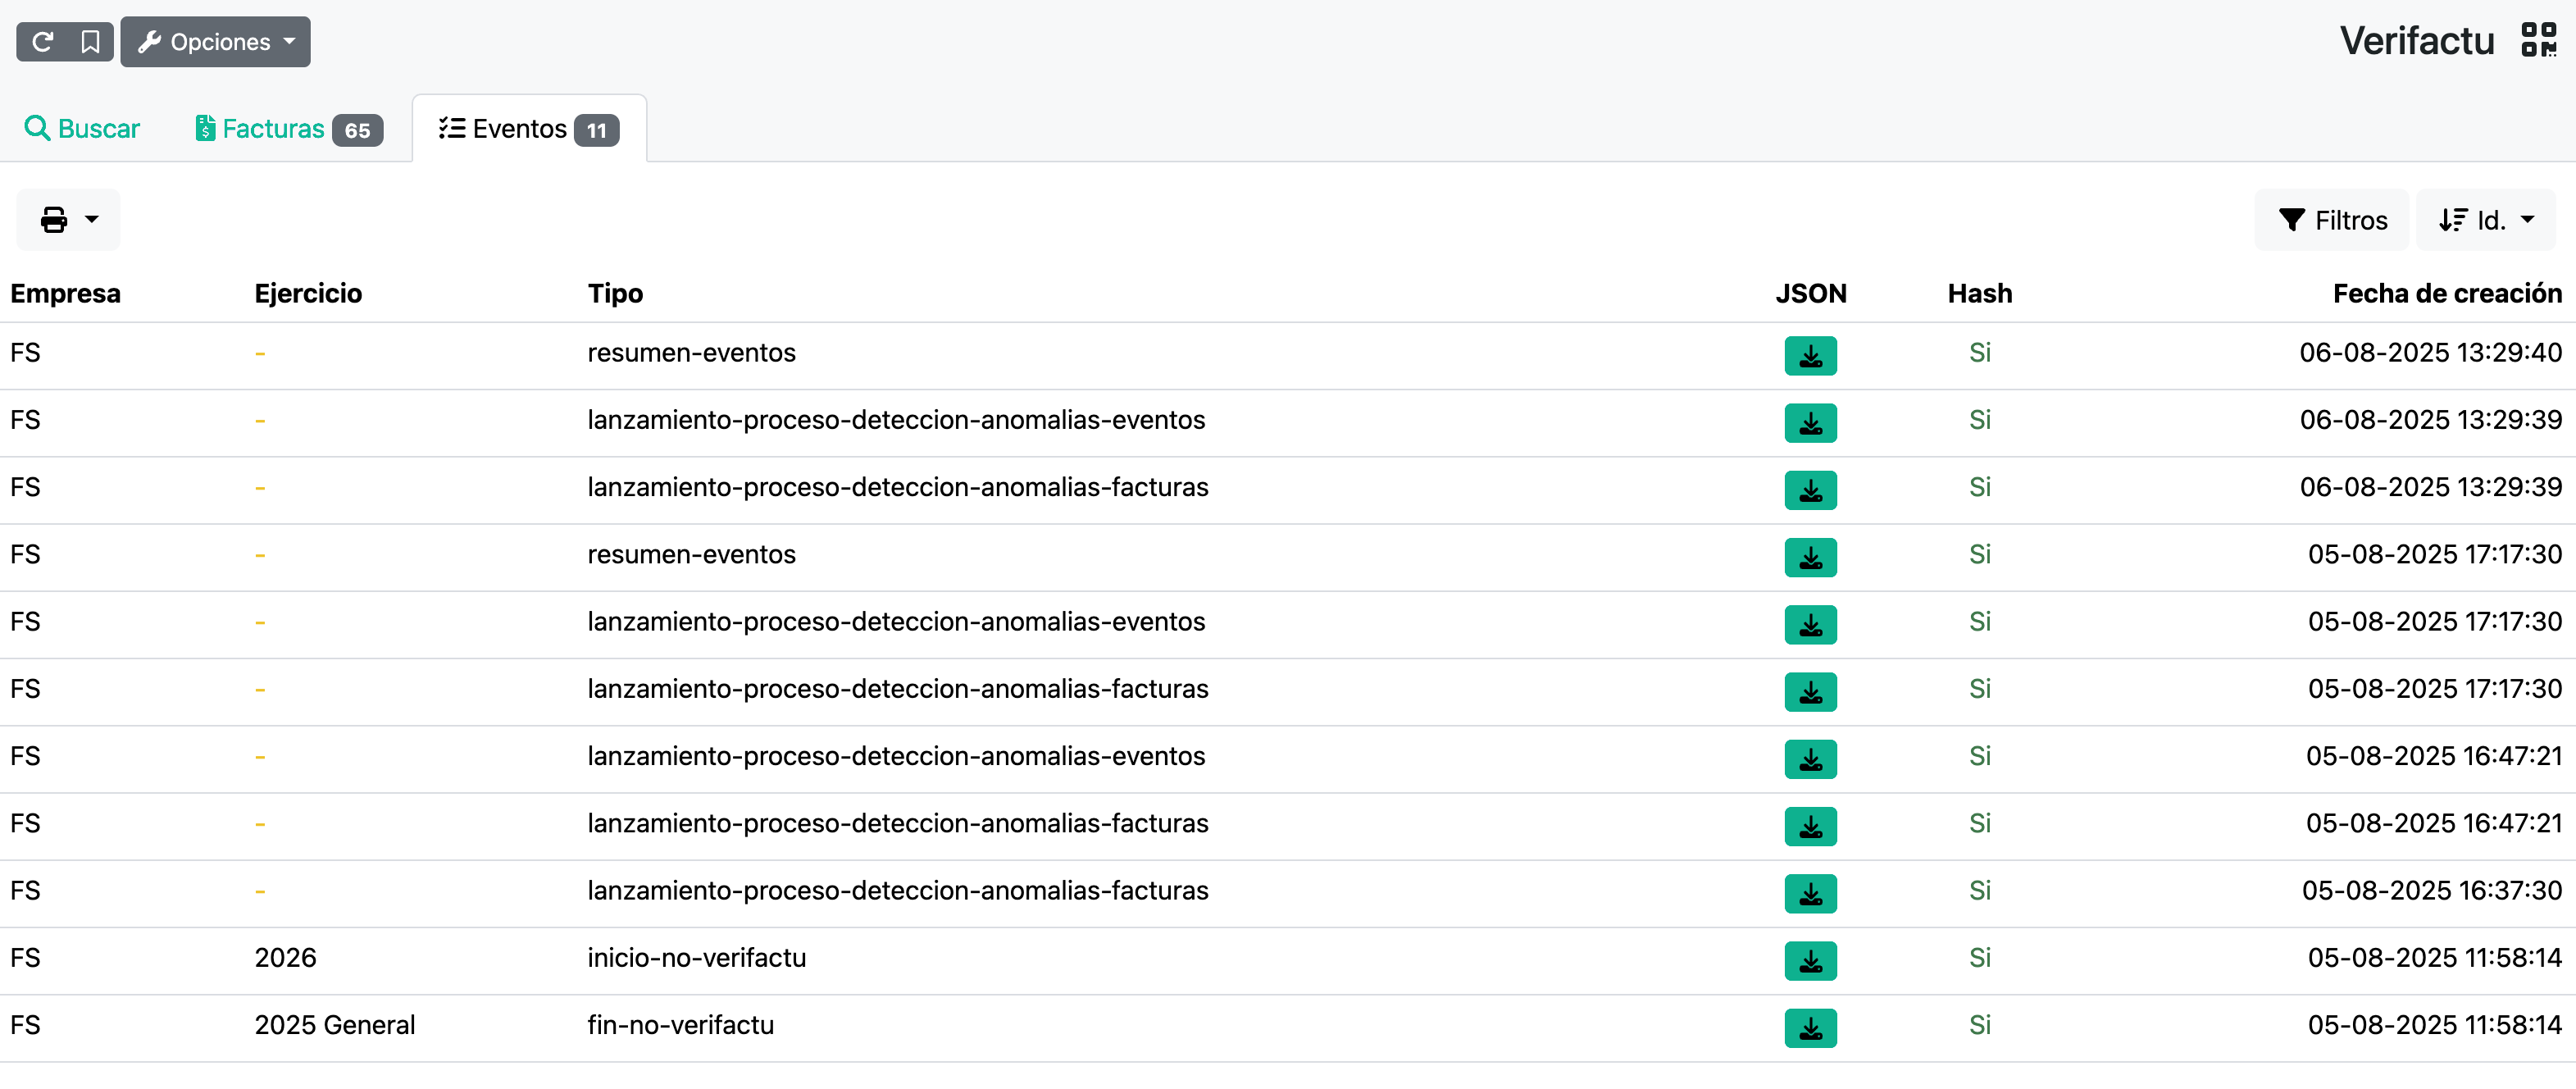Download JSON for resumen-eventos 06-08-2025 13:29:40
The width and height of the screenshot is (2576, 1089).
[1810, 355]
